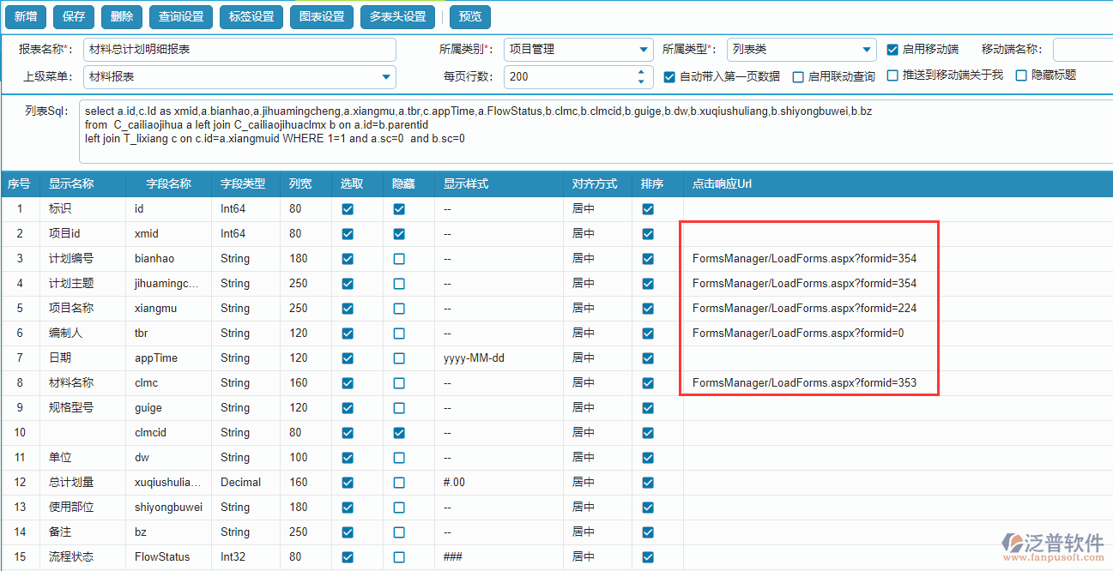Open the 所属类型 dropdown list
This screenshot has height=571, width=1113.
pyautogui.click(x=867, y=50)
